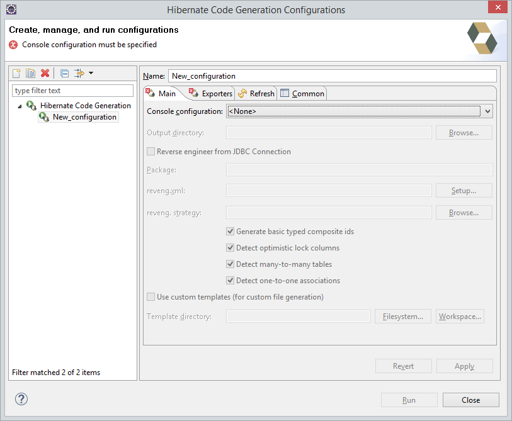Click the Output directory field
The width and height of the screenshot is (512, 421).
pyautogui.click(x=329, y=133)
